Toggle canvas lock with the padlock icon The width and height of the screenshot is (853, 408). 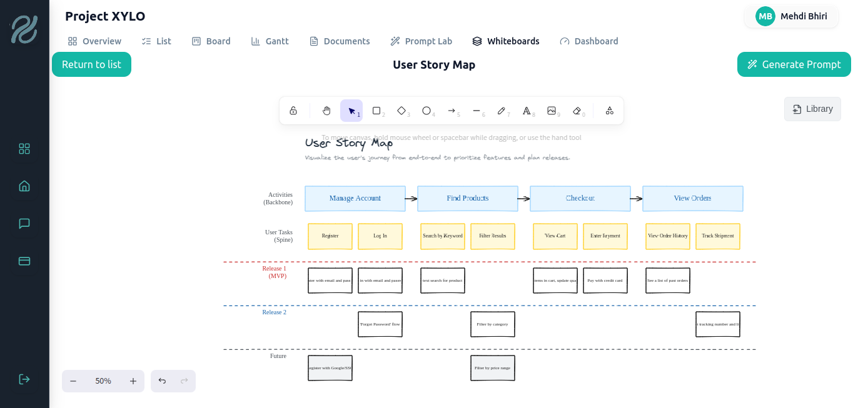click(293, 111)
